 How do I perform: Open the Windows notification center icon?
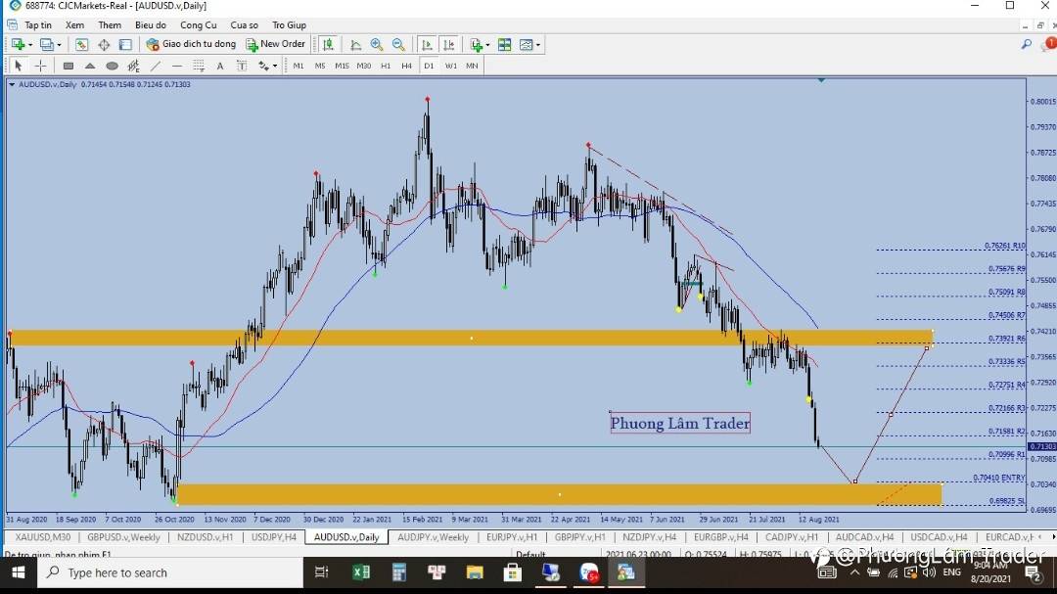pos(1033,573)
